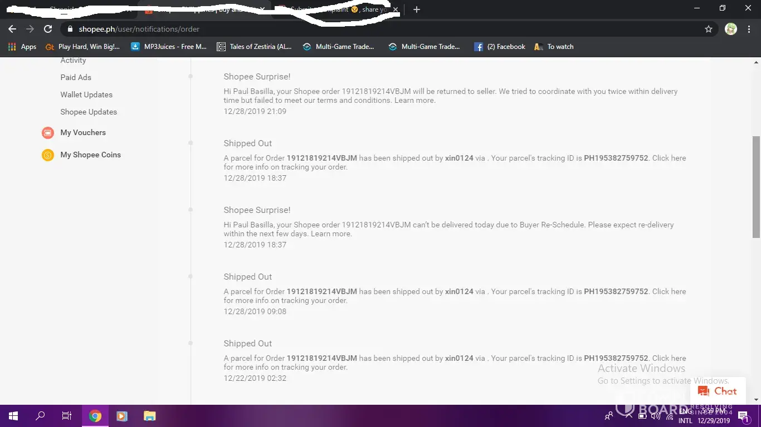Reload the page with refresh icon
Image resolution: width=761 pixels, height=427 pixels.
[x=48, y=29]
